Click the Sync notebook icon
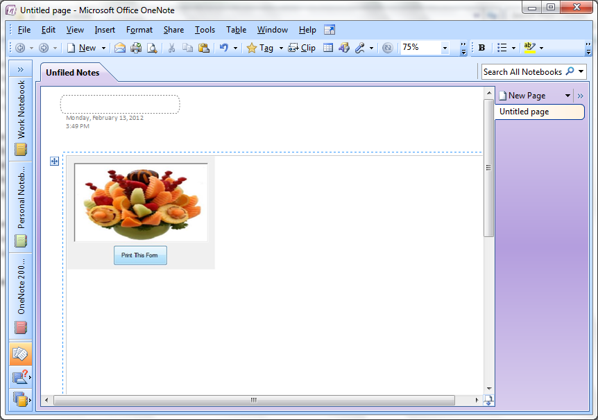This screenshot has height=420, width=598. coord(388,48)
